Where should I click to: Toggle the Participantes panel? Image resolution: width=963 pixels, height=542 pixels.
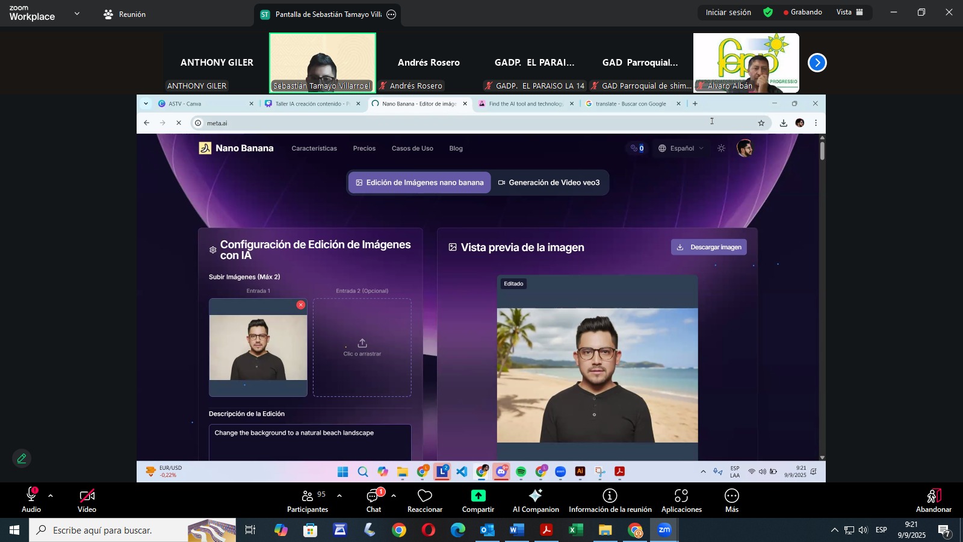coord(308,496)
